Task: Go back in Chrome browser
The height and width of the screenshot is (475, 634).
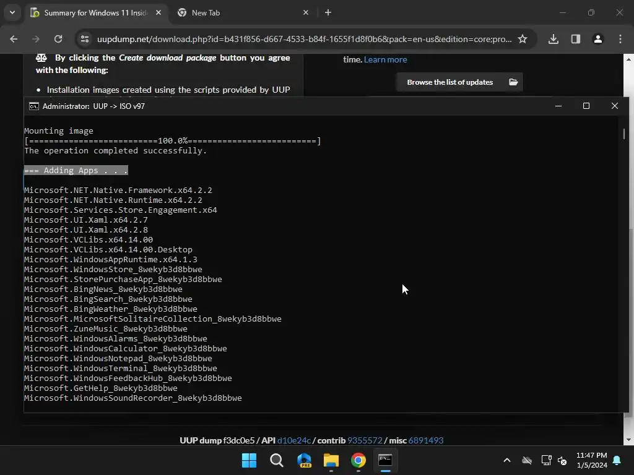Action: (14, 39)
